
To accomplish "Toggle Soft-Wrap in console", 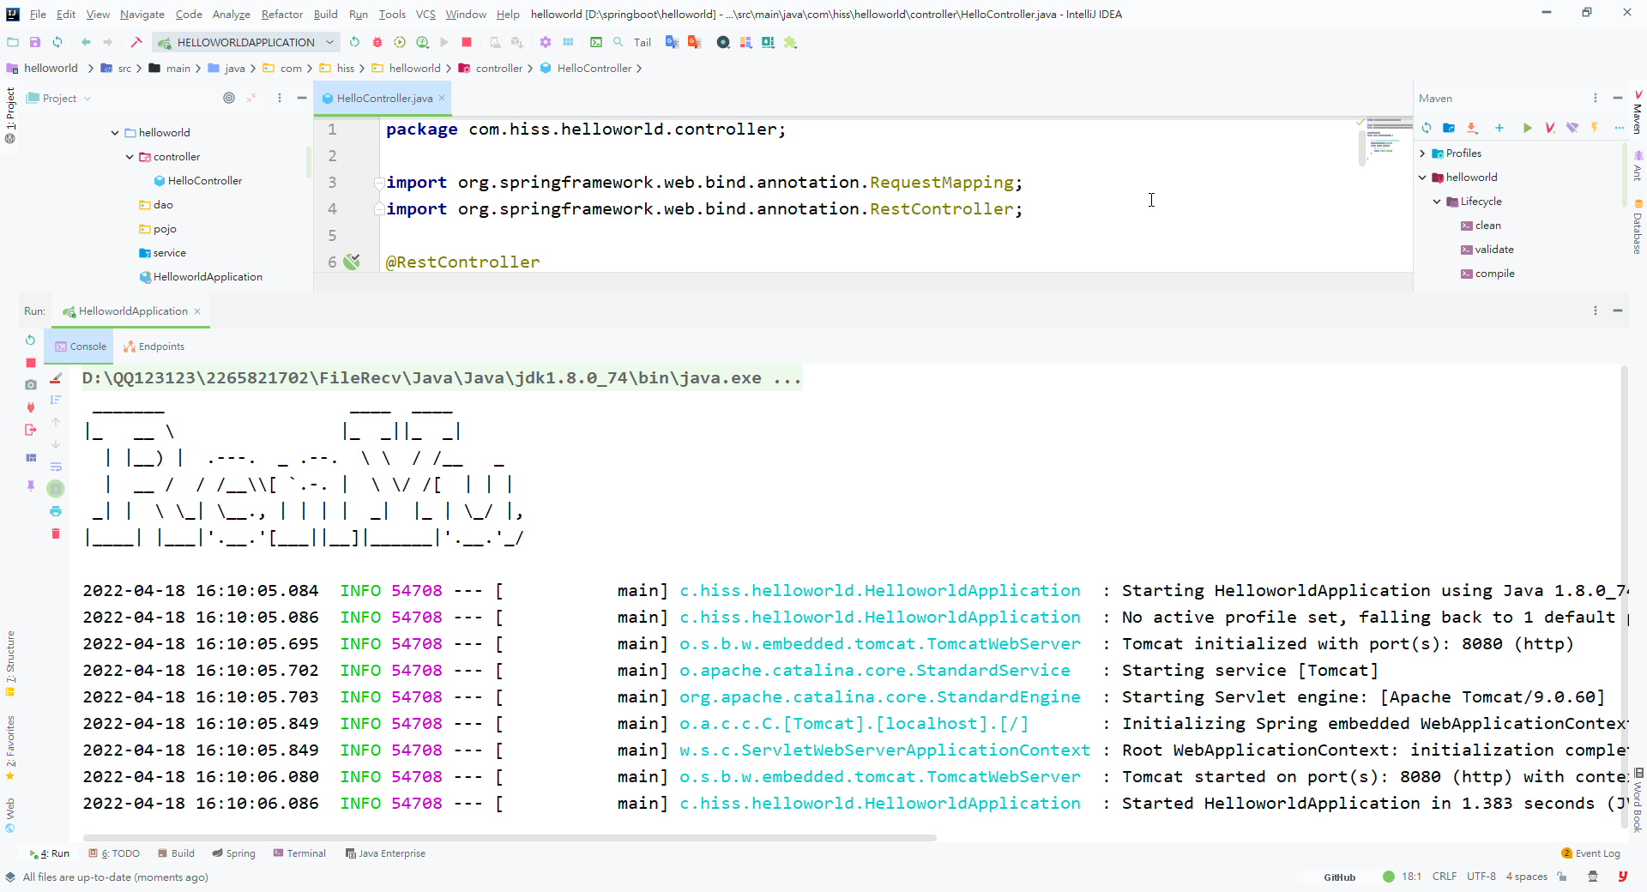I will pos(56,467).
